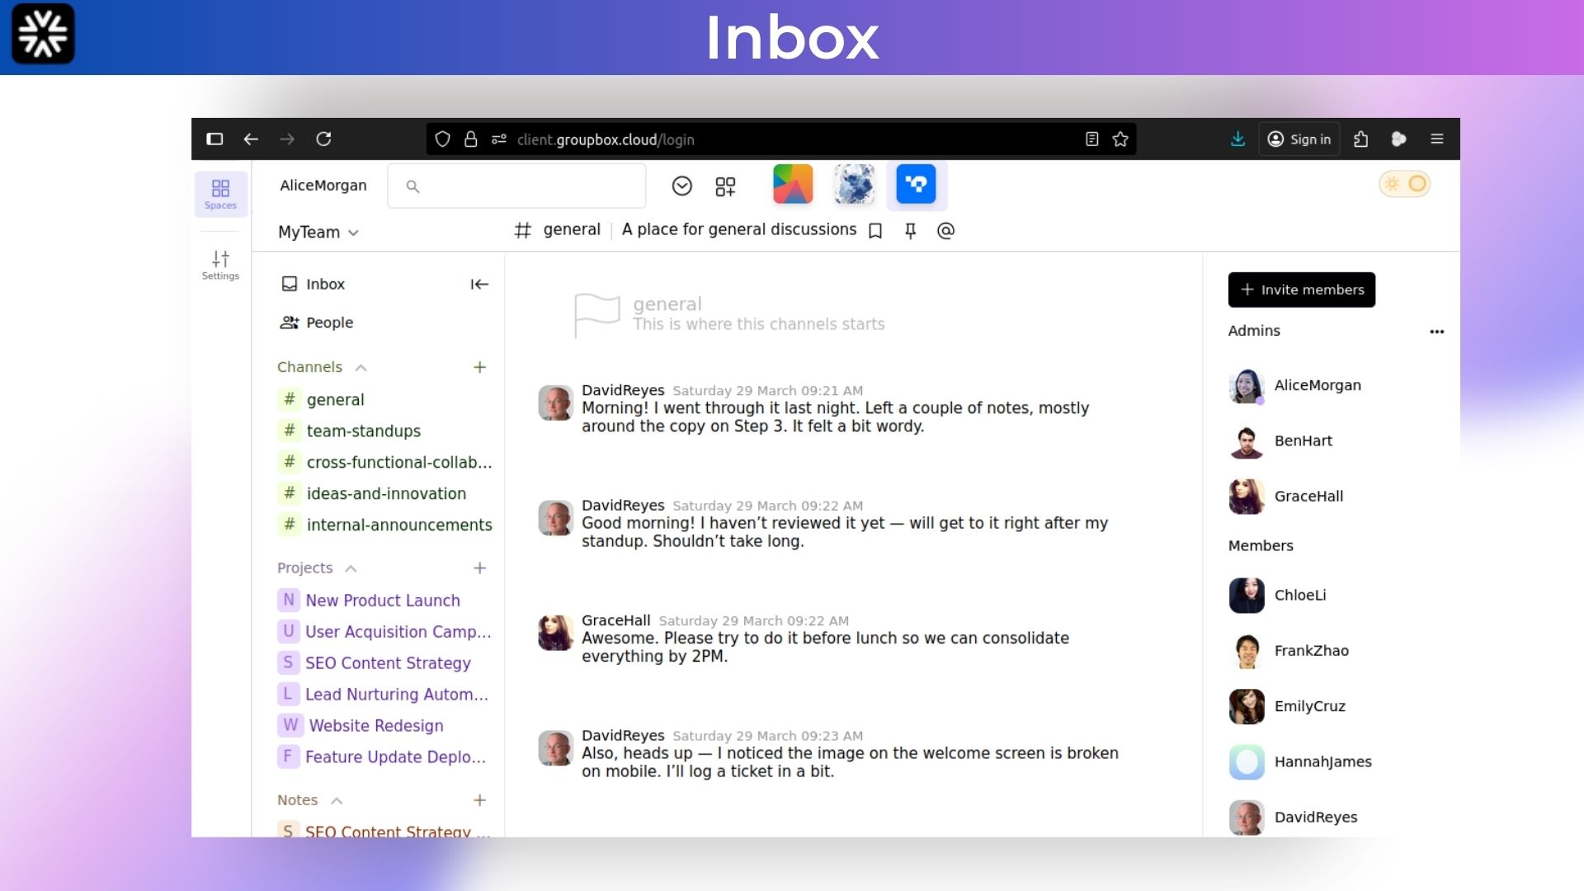The height and width of the screenshot is (891, 1584).
Task: Select the team-standups channel
Action: pyautogui.click(x=363, y=431)
